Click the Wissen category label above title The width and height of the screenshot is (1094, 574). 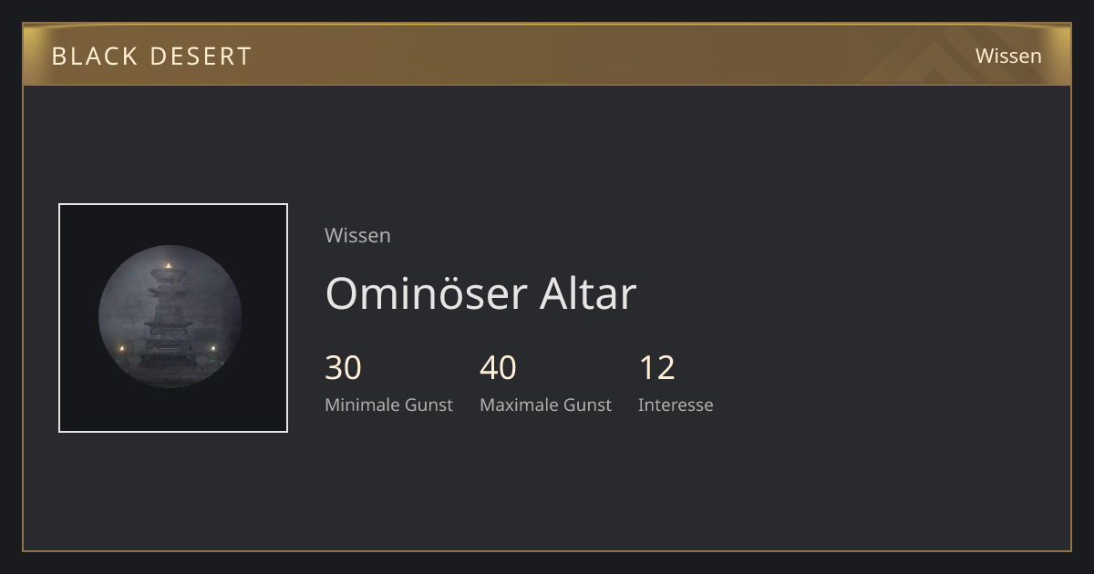[357, 235]
